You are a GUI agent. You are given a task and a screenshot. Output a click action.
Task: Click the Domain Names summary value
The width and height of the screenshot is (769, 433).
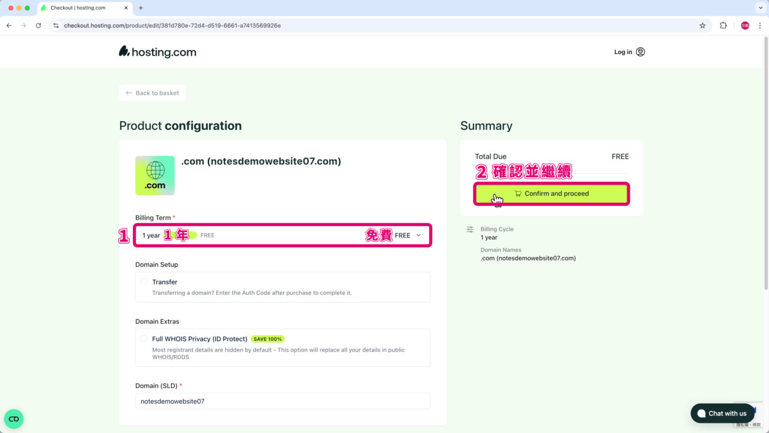click(x=528, y=259)
